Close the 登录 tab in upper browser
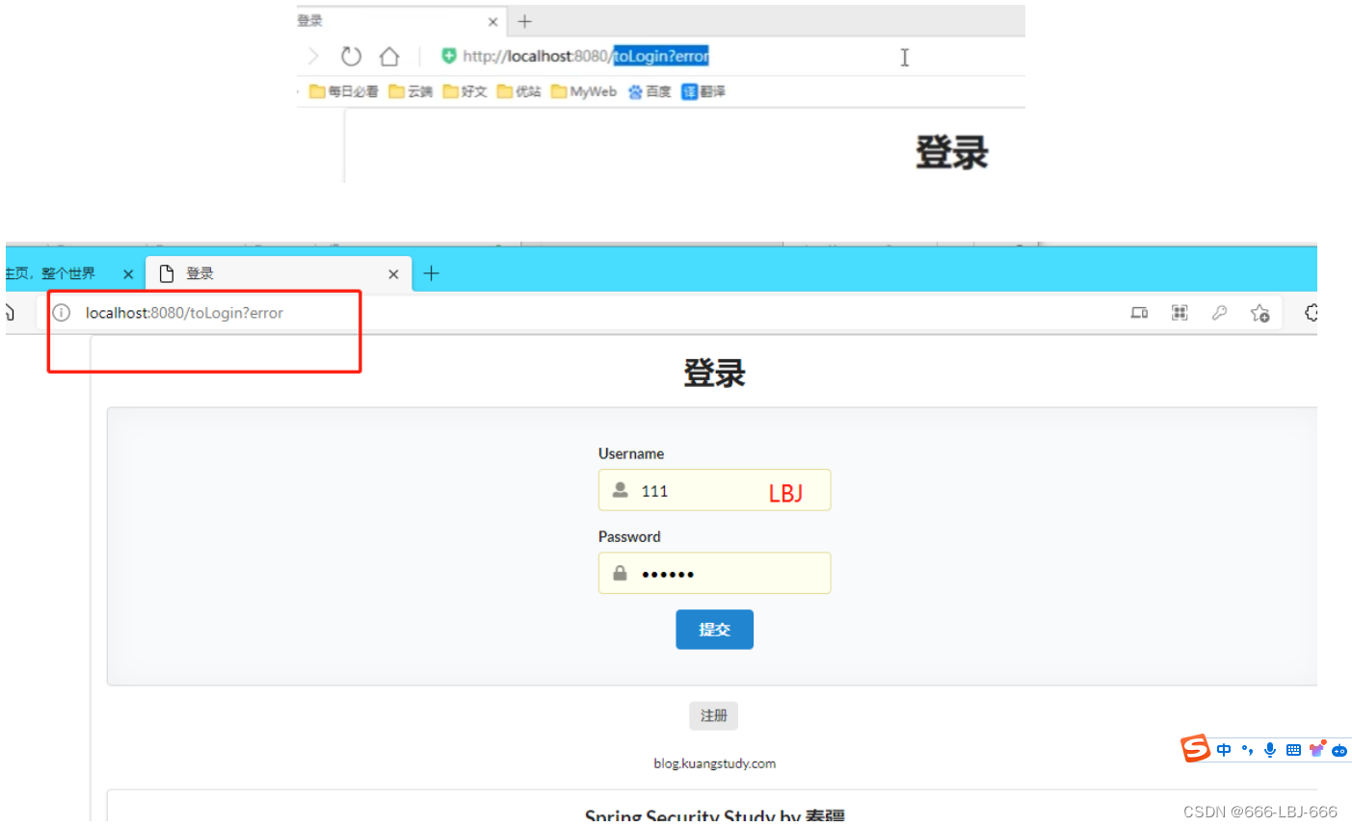This screenshot has width=1352, height=827. point(493,21)
